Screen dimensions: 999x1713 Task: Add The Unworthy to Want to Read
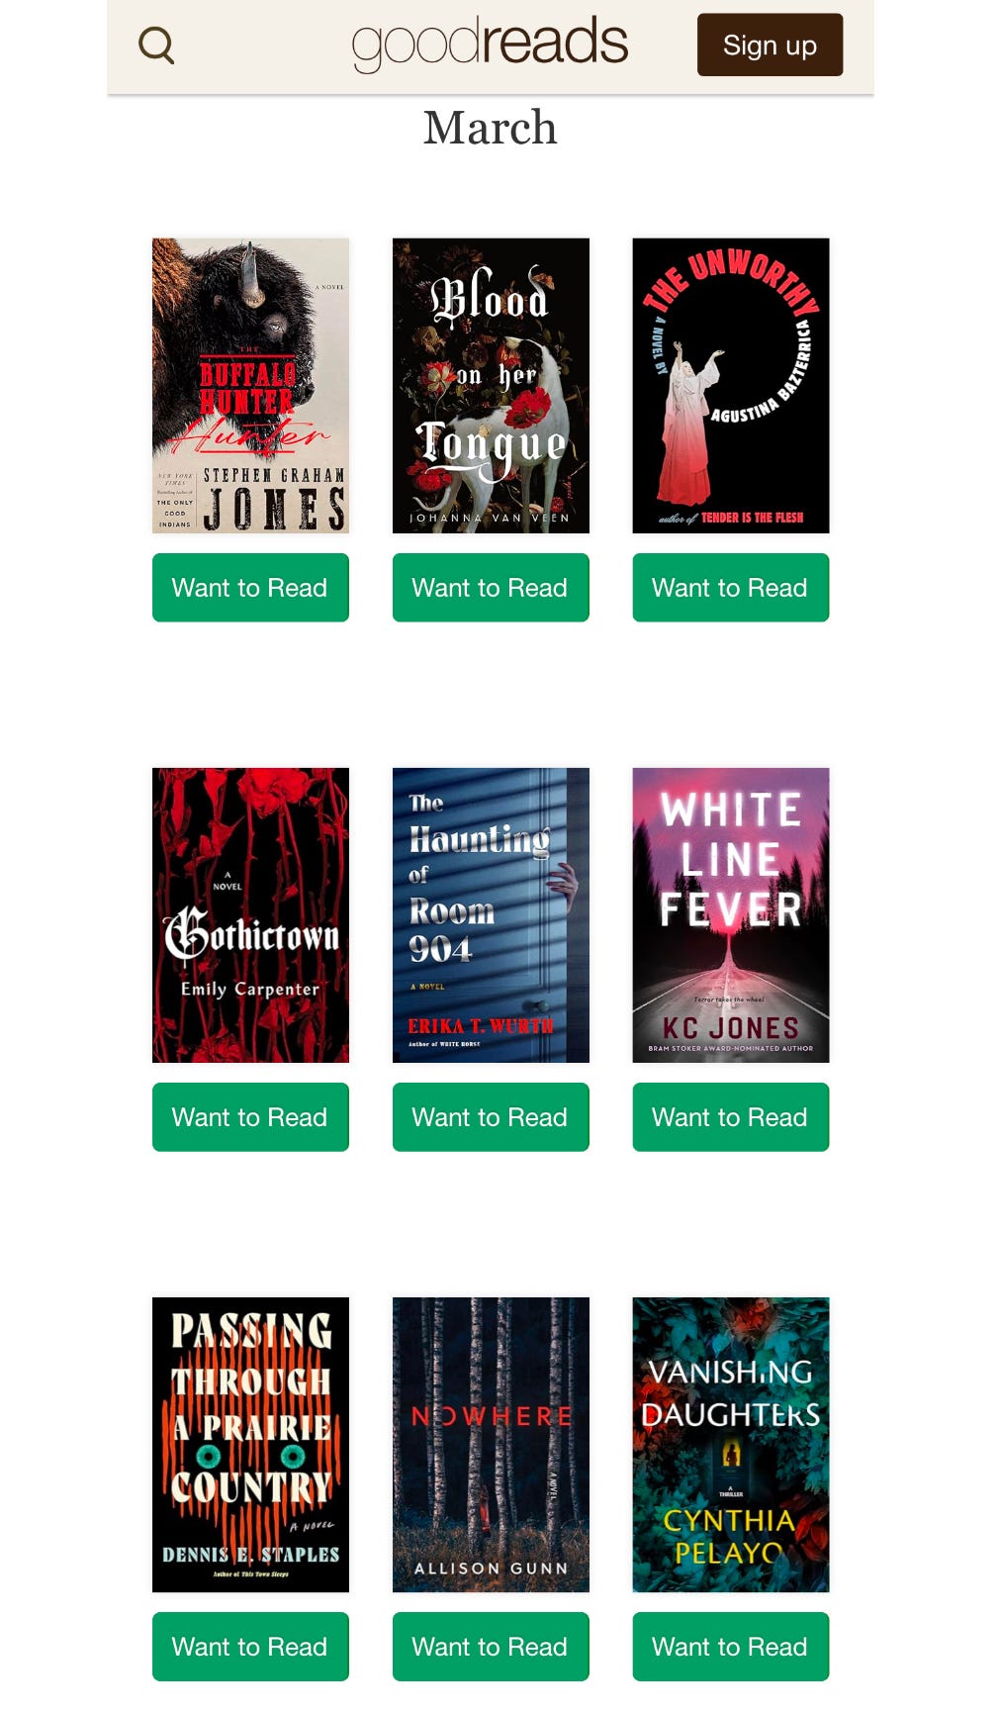coord(731,588)
